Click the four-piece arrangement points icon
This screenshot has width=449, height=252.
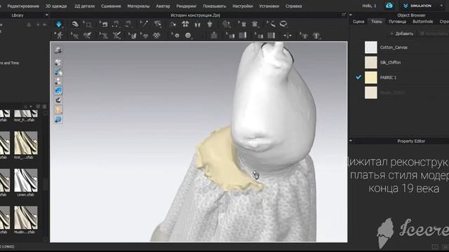point(185,24)
